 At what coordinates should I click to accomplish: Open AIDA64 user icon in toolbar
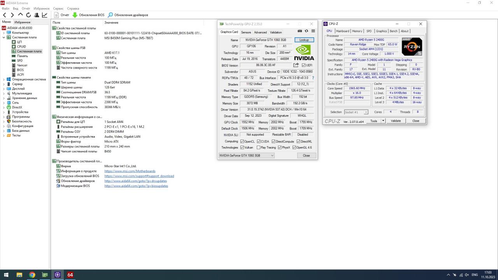click(x=37, y=15)
